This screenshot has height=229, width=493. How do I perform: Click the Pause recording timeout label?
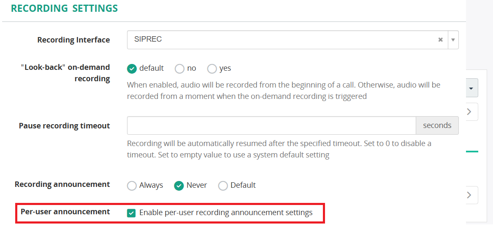point(64,126)
